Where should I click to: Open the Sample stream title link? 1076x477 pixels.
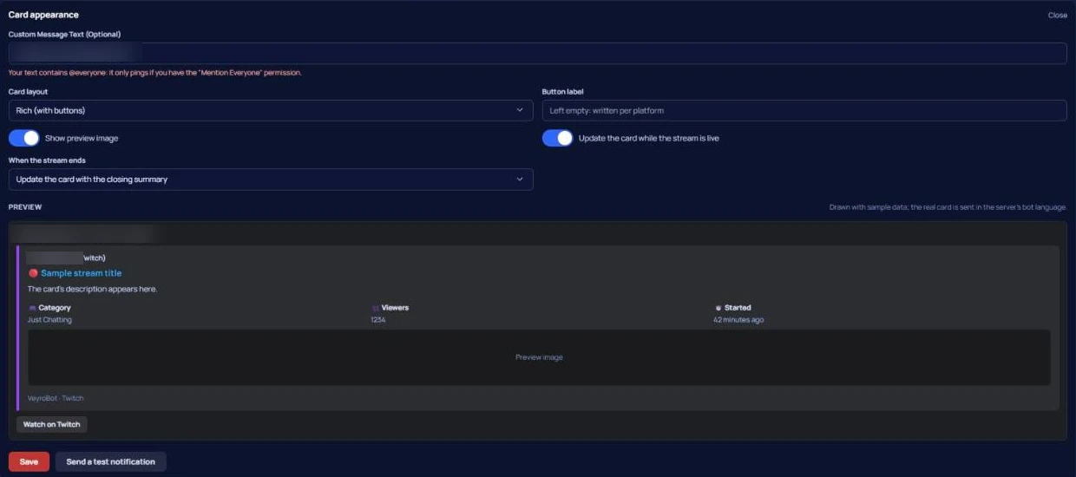coord(82,273)
